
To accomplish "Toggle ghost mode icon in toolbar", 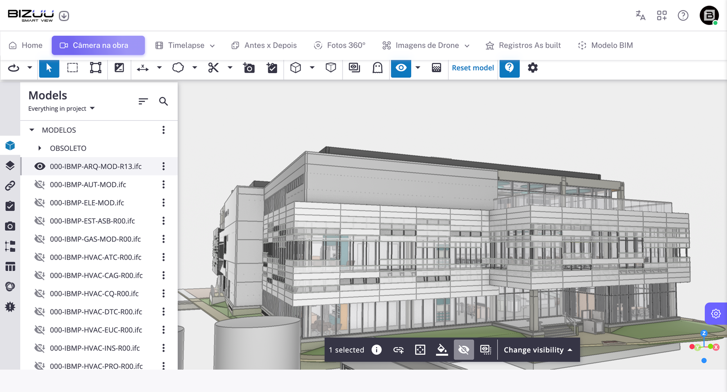I will pyautogui.click(x=378, y=68).
